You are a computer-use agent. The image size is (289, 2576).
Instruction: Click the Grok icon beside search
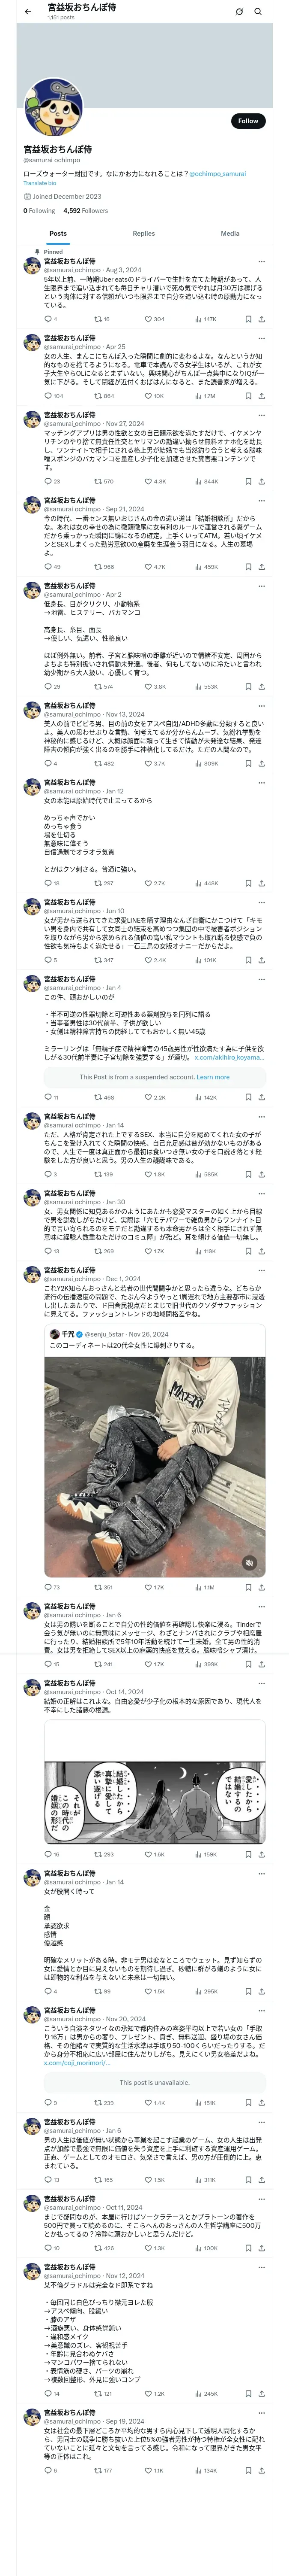[x=239, y=12]
